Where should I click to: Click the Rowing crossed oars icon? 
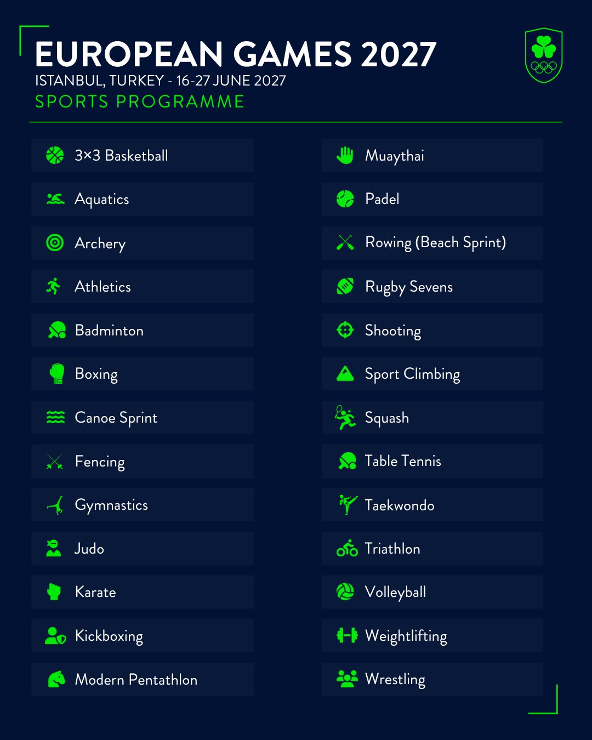345,242
